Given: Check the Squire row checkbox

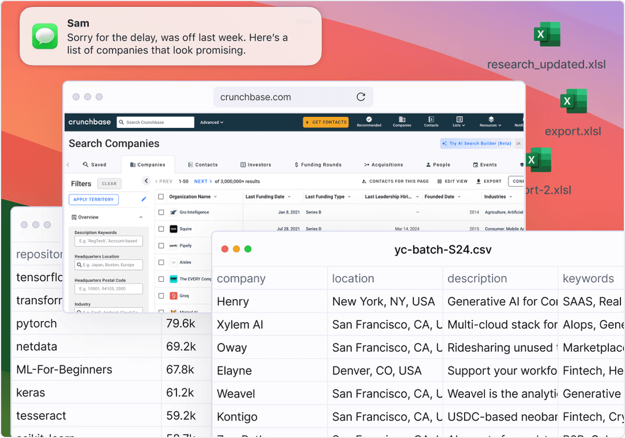Looking at the screenshot, I should [x=161, y=229].
